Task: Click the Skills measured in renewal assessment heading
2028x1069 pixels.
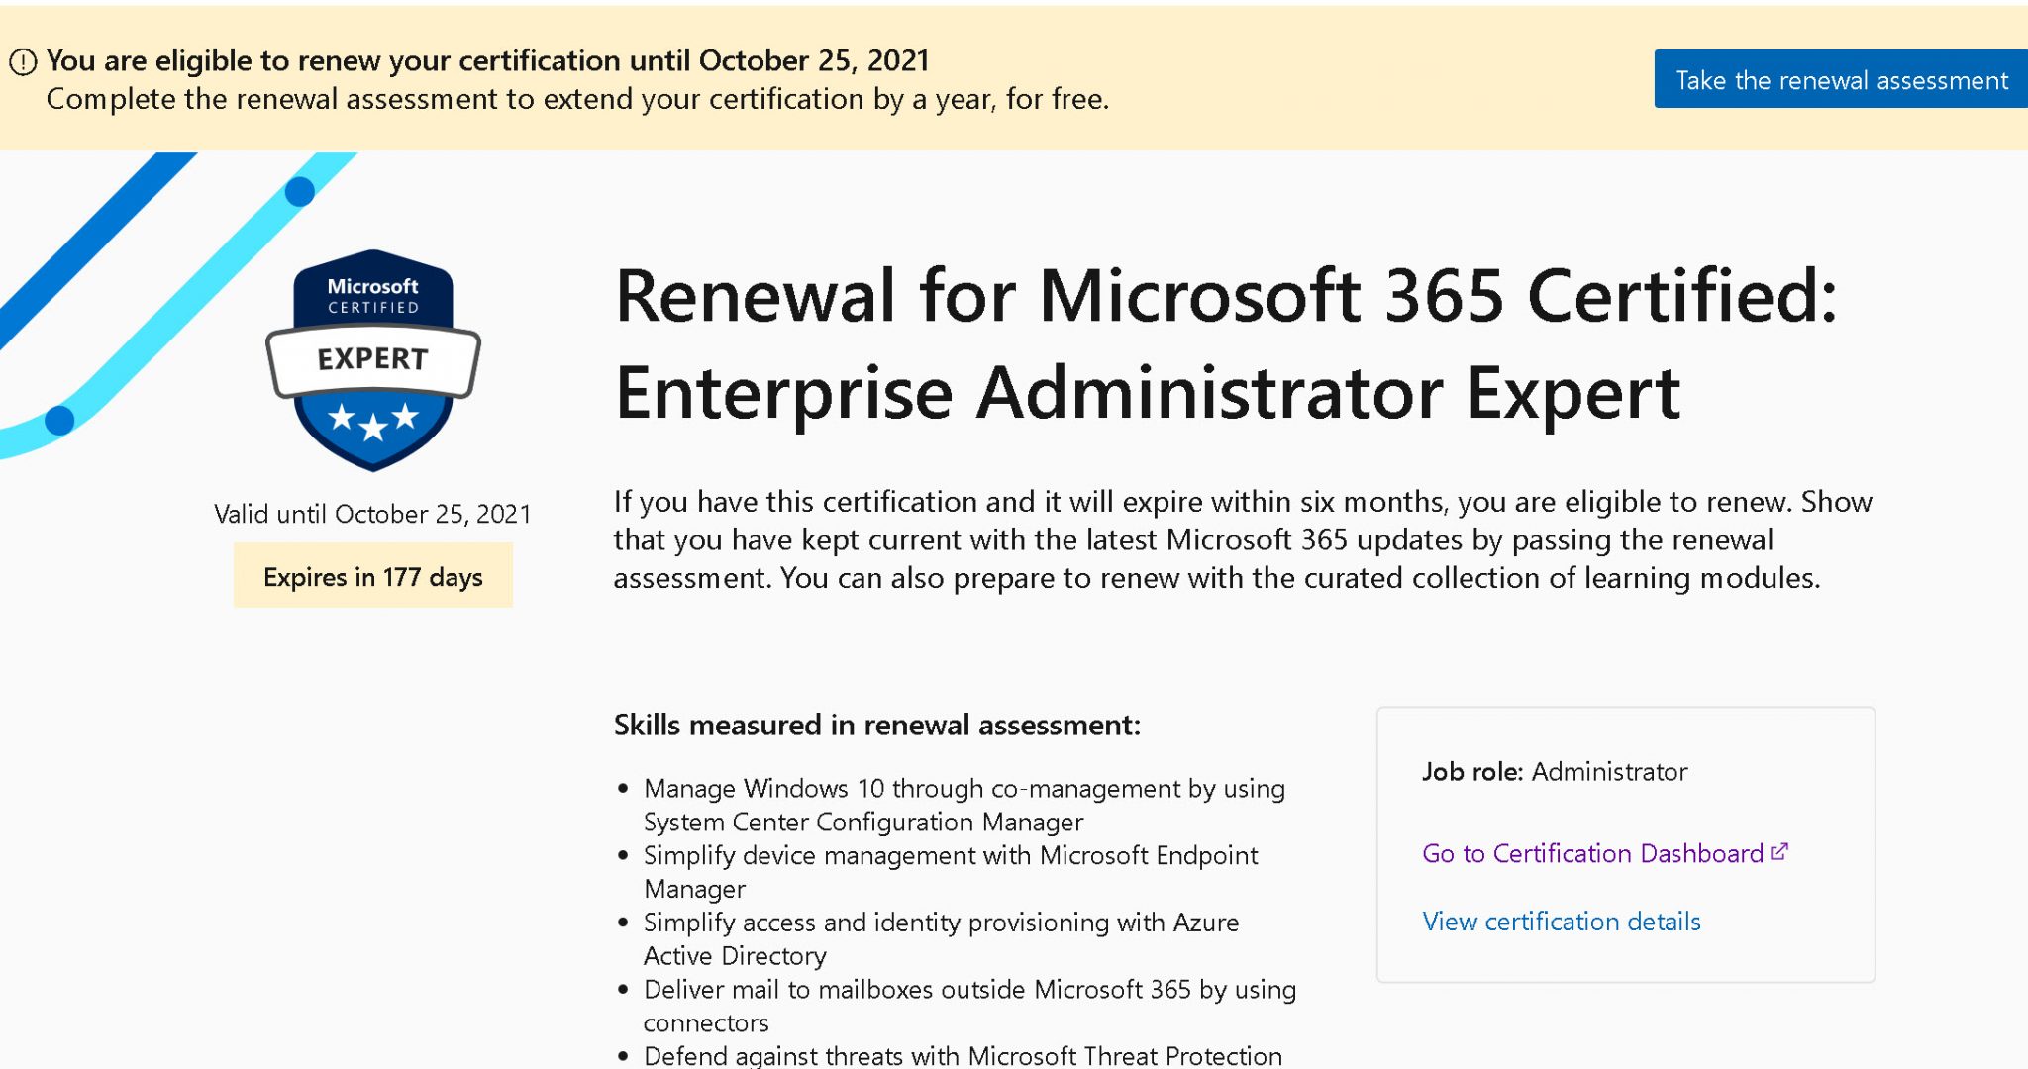Action: [877, 725]
